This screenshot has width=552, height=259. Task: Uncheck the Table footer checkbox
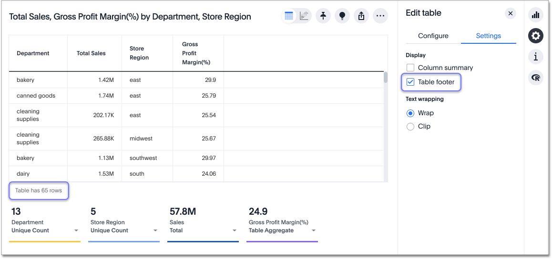[x=410, y=82]
